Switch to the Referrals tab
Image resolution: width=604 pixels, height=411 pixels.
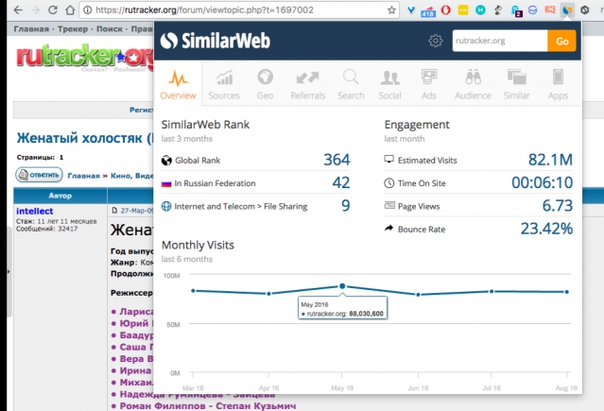pyautogui.click(x=308, y=84)
